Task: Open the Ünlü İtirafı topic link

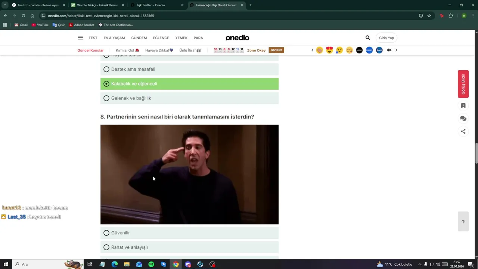Action: point(190,50)
